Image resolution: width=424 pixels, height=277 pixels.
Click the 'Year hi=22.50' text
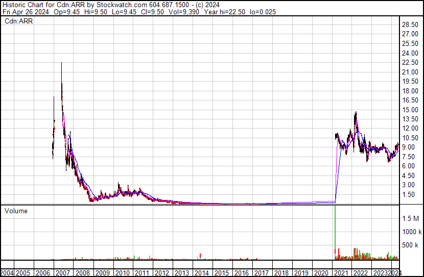click(x=224, y=12)
